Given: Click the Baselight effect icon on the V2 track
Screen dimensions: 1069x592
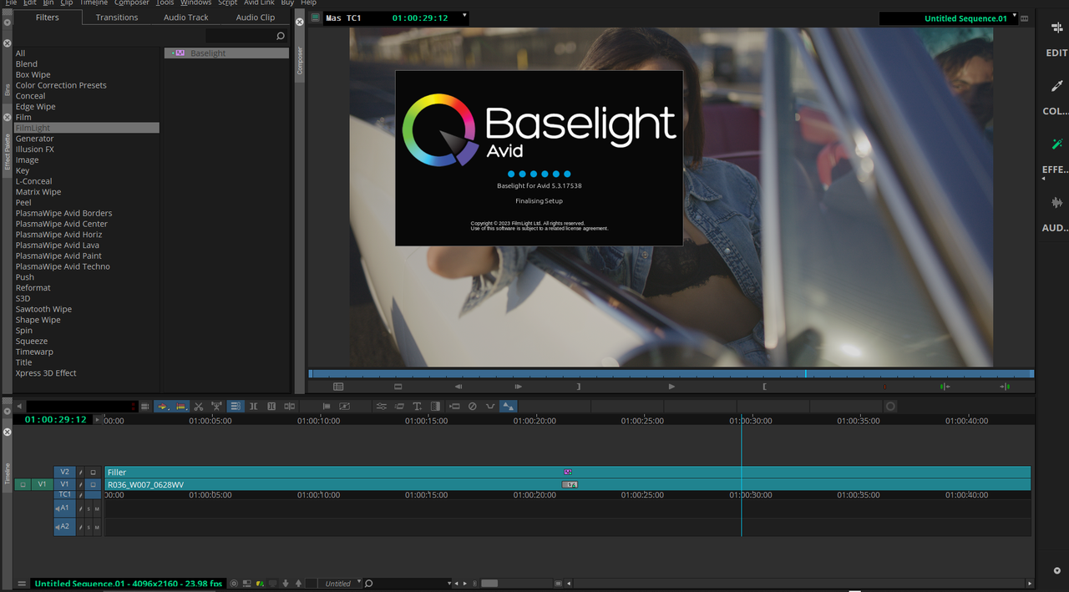Looking at the screenshot, I should coord(568,472).
